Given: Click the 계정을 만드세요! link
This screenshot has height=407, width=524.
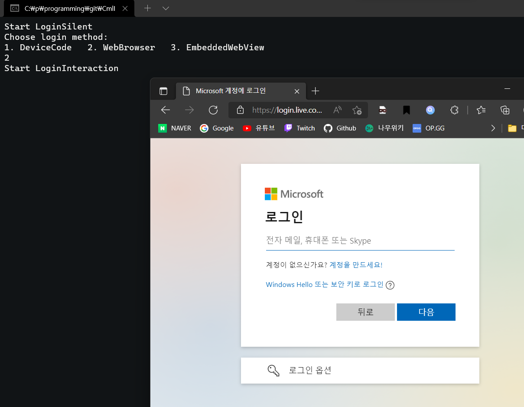Looking at the screenshot, I should (356, 265).
